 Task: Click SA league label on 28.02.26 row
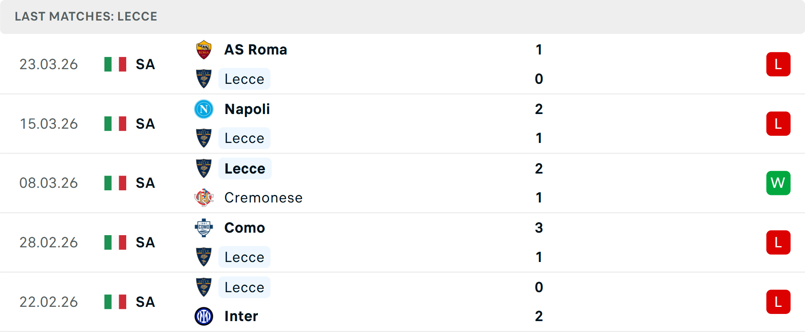(145, 242)
